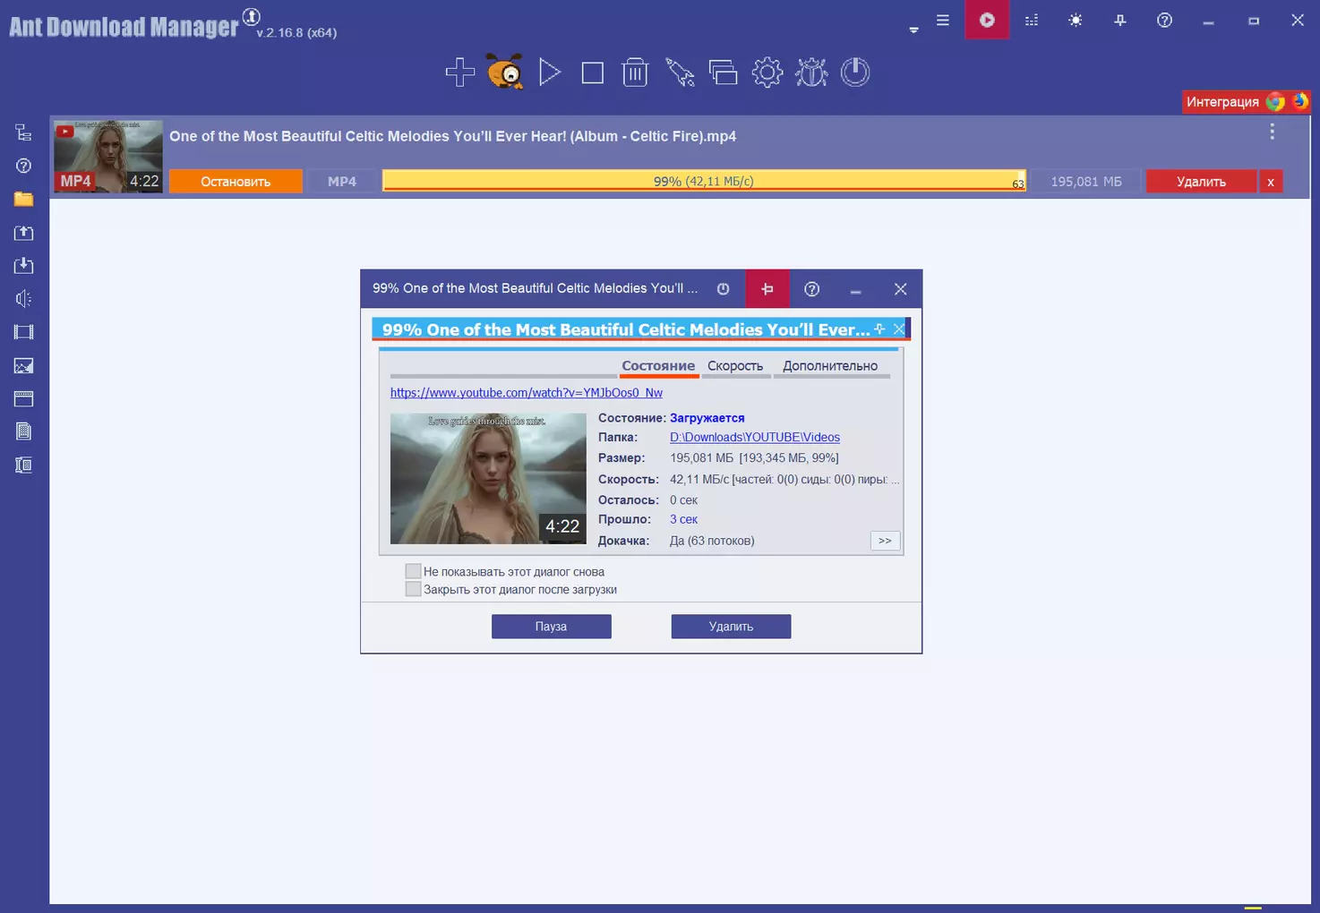Click the small red x button in download row
The image size is (1320, 913).
point(1271,182)
